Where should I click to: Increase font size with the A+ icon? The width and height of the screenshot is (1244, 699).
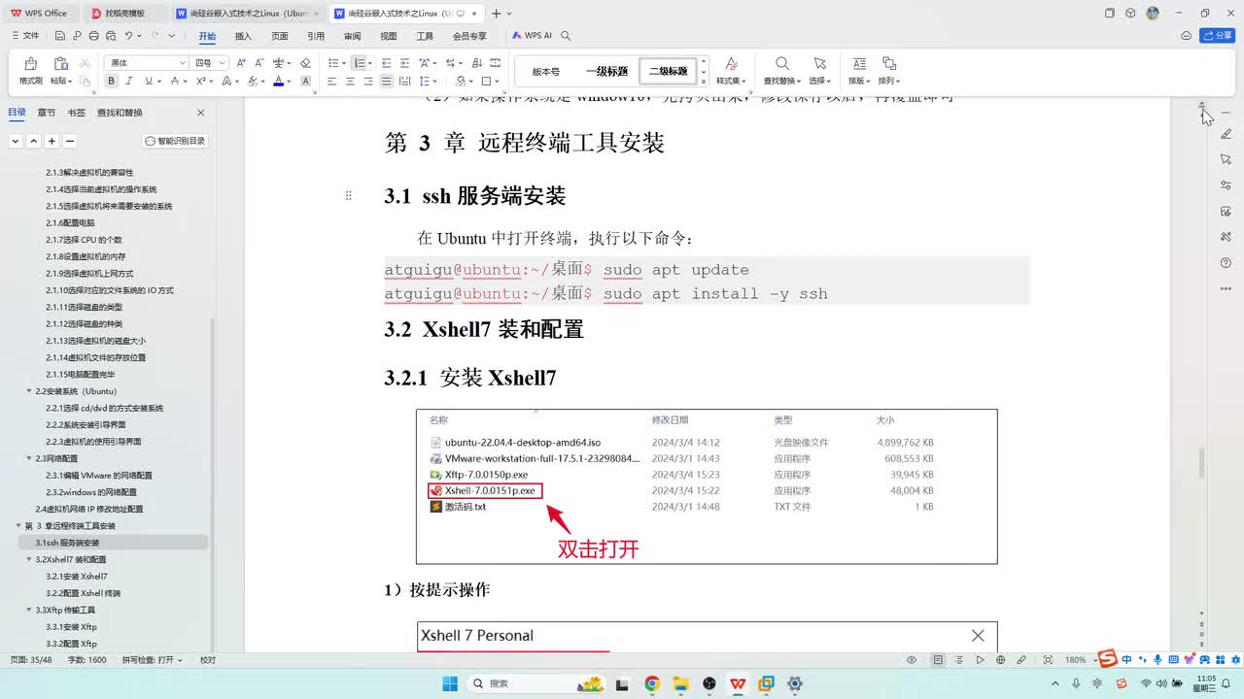click(x=242, y=63)
